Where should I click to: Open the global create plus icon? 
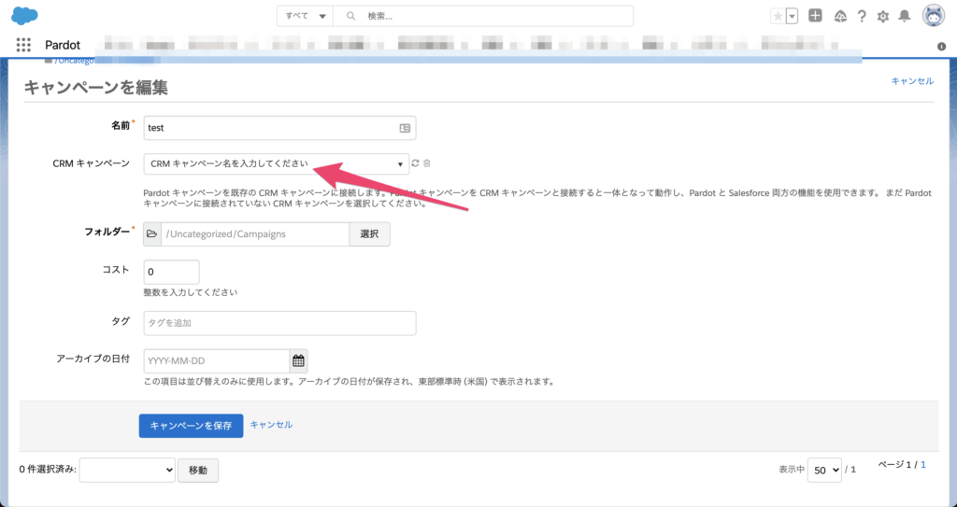click(x=815, y=16)
